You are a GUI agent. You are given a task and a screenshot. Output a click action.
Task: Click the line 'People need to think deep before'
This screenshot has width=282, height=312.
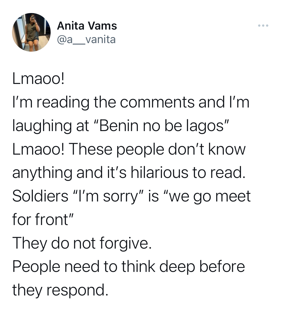pyautogui.click(x=129, y=266)
